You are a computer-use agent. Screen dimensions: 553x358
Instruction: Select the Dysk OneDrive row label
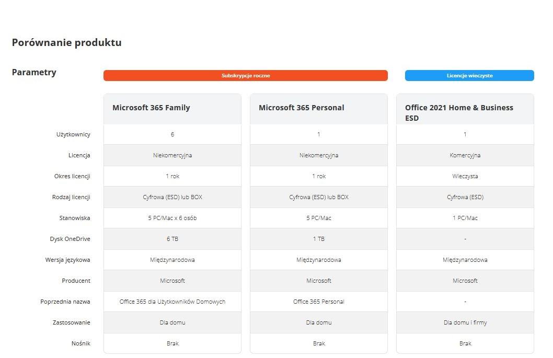coord(70,239)
